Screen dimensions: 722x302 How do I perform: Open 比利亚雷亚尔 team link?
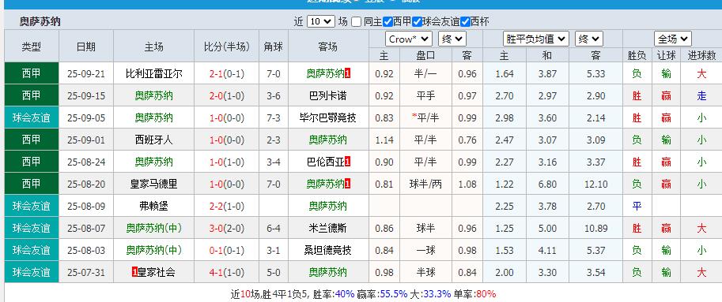click(x=153, y=74)
